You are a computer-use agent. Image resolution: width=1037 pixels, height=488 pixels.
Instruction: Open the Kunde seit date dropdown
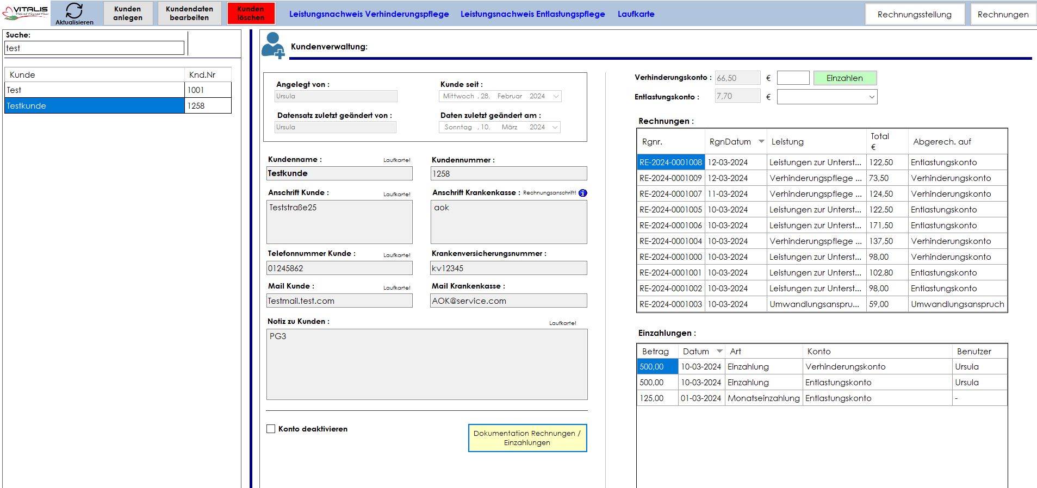coord(556,96)
